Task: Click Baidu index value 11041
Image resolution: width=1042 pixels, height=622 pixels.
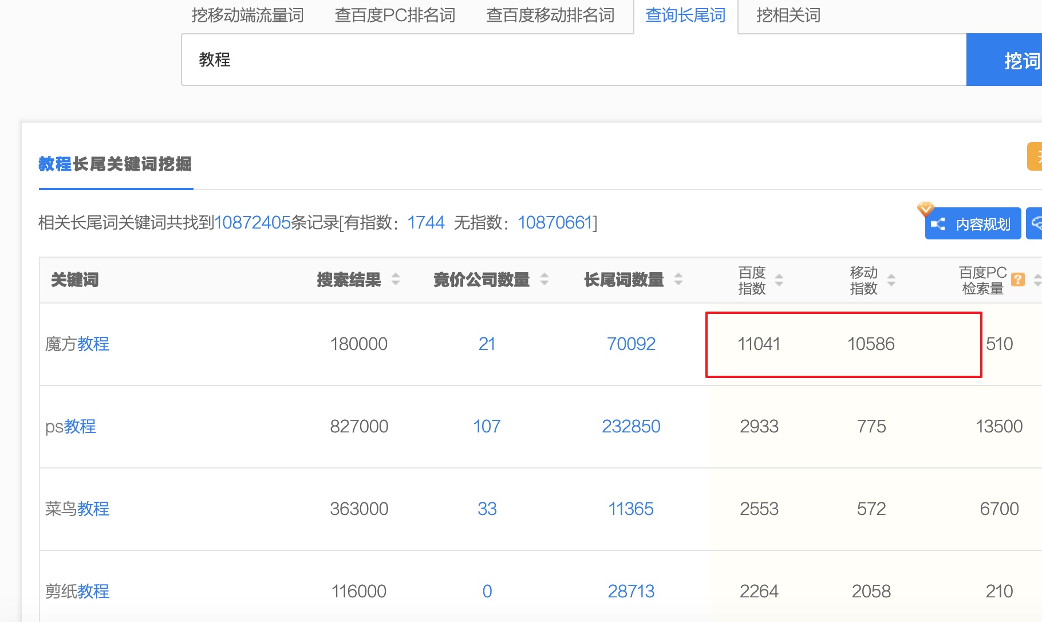Action: click(x=759, y=344)
